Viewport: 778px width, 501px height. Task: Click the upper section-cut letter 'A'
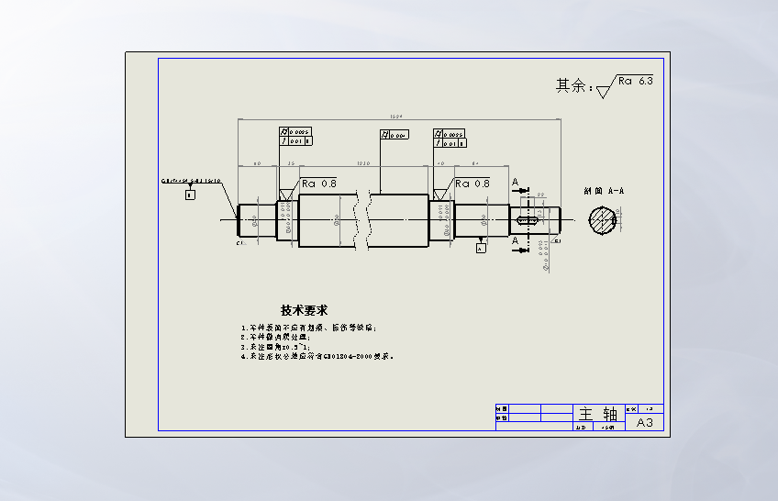pos(515,182)
